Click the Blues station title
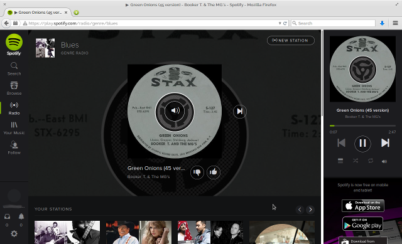This screenshot has height=244, width=402. point(70,45)
